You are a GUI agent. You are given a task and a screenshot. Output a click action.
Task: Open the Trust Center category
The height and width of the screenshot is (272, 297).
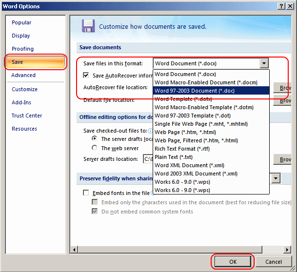coord(27,116)
